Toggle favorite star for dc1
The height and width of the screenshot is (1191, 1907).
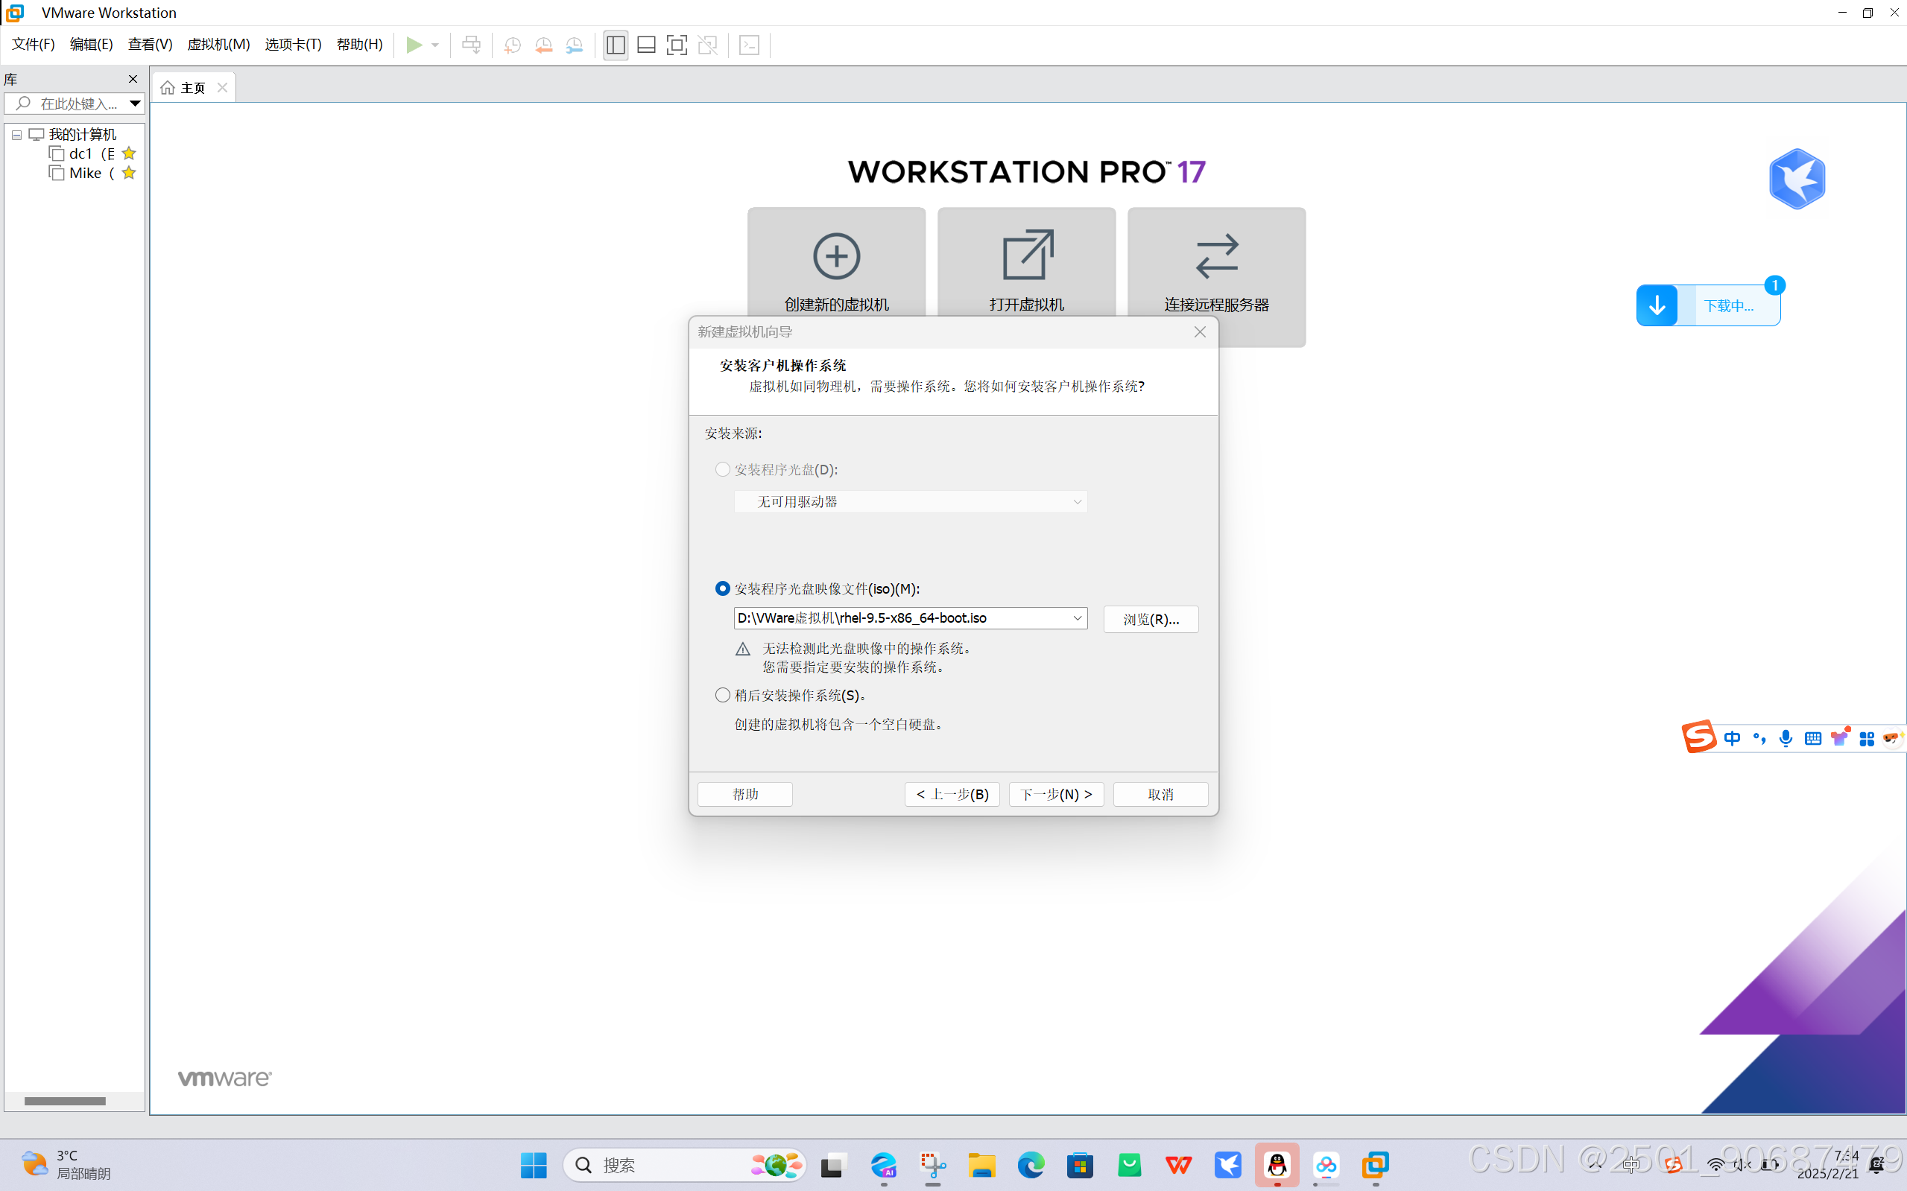click(129, 153)
